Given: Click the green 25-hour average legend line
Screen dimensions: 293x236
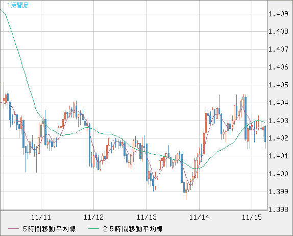Looking at the screenshot, I should [93, 229].
